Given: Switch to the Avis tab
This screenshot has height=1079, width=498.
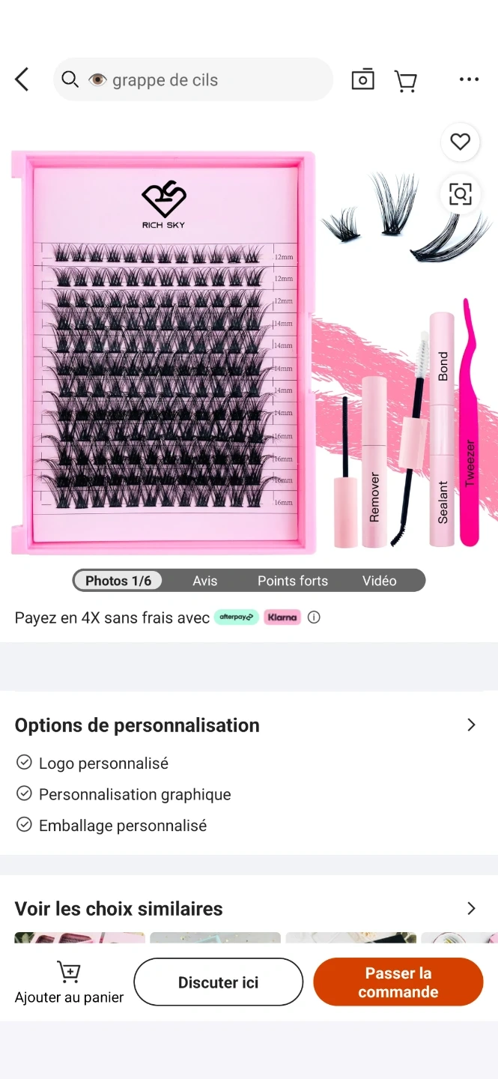Looking at the screenshot, I should click(x=204, y=581).
